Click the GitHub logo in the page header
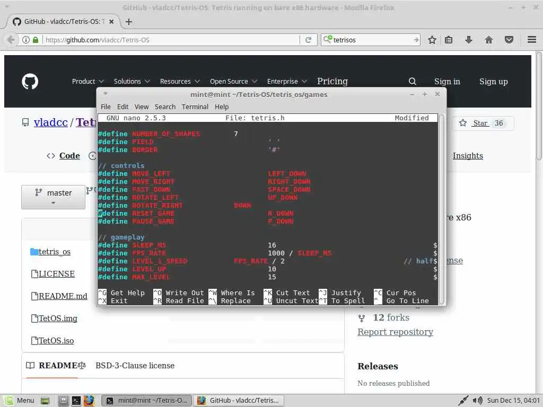This screenshot has width=543, height=407. pos(30,81)
